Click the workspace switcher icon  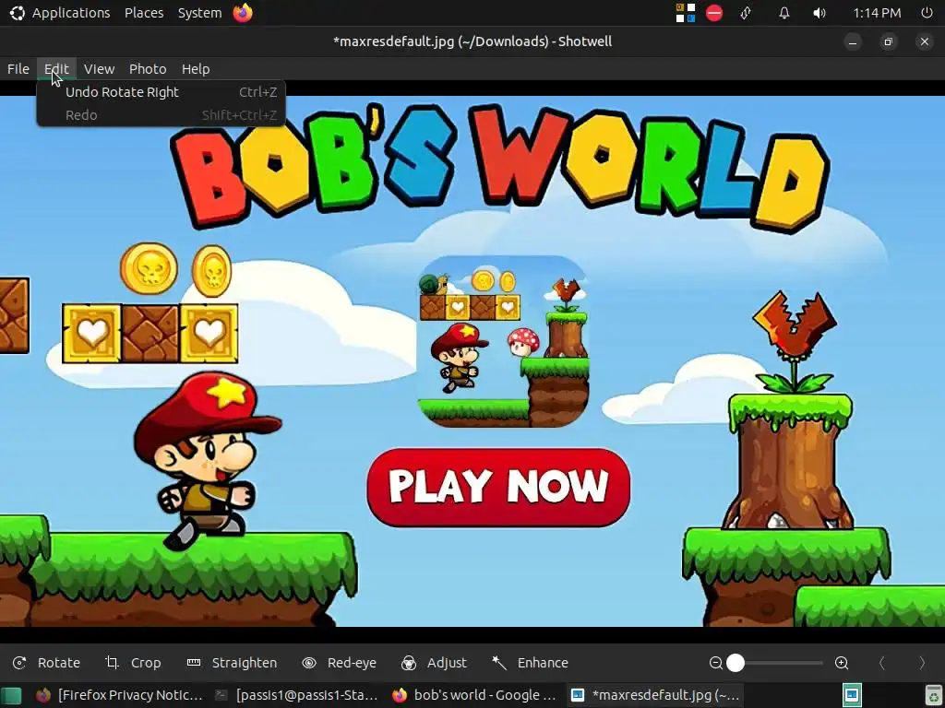(852, 695)
